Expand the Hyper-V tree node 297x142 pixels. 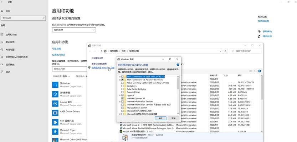coord(120,95)
